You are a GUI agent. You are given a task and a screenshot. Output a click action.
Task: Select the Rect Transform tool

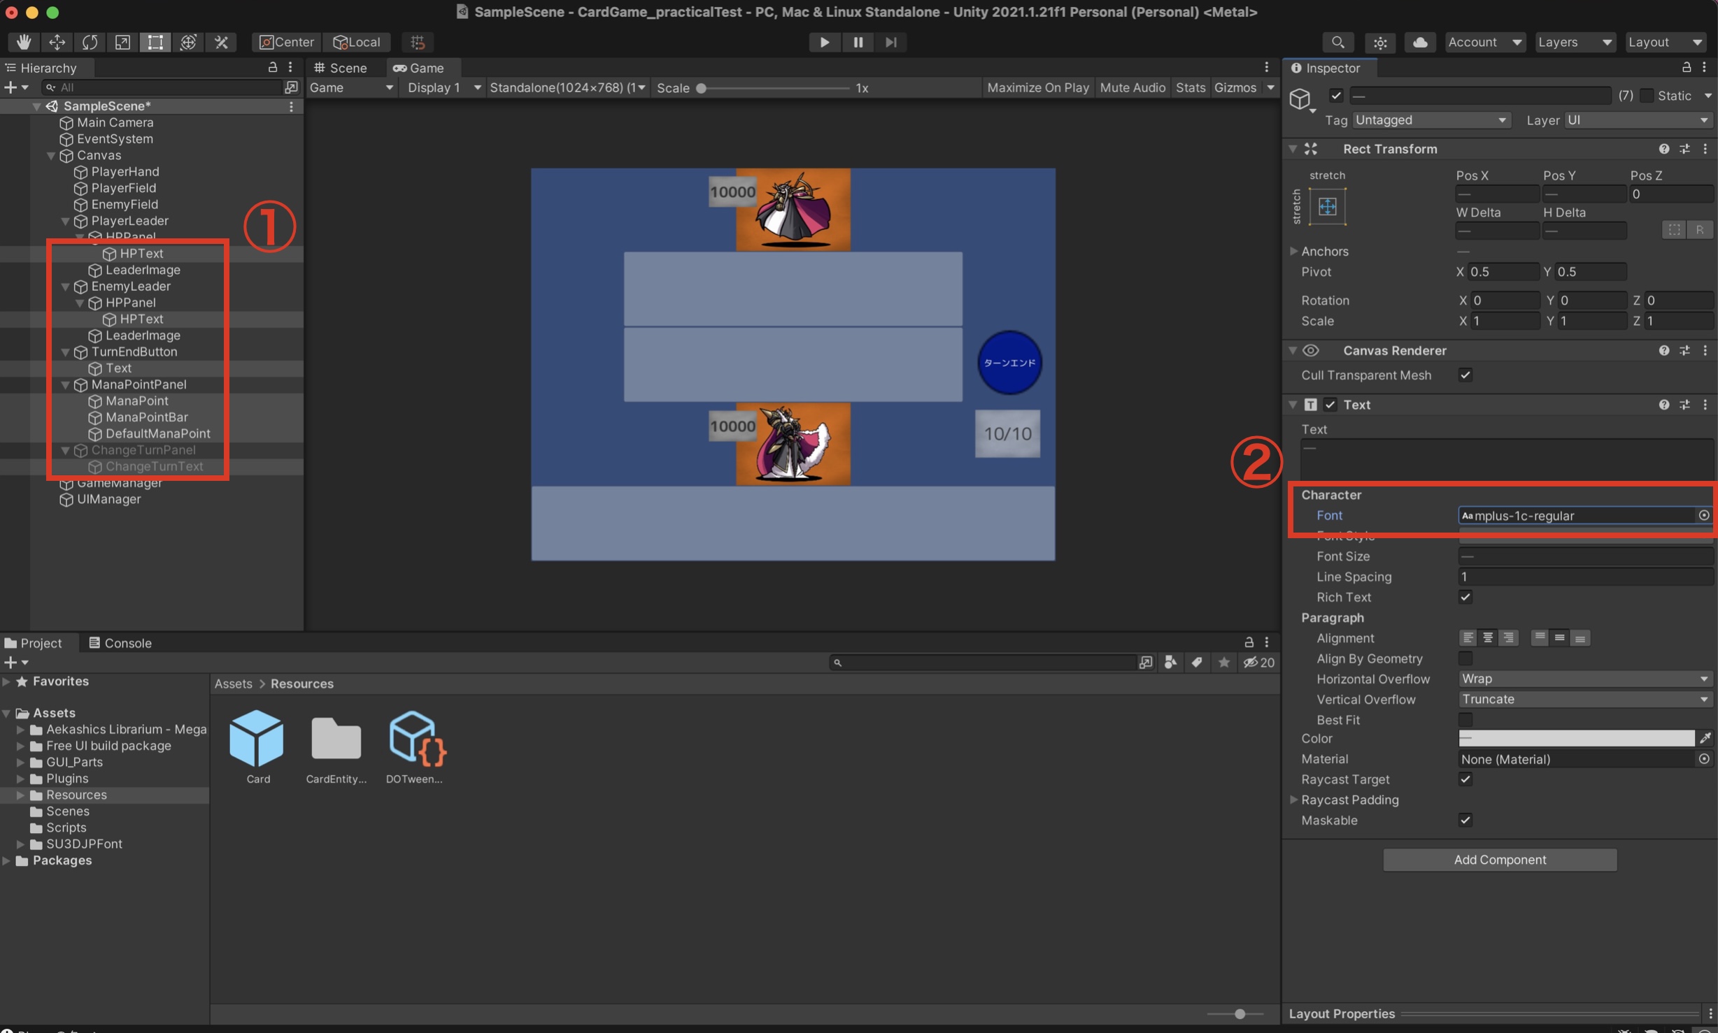click(x=155, y=42)
